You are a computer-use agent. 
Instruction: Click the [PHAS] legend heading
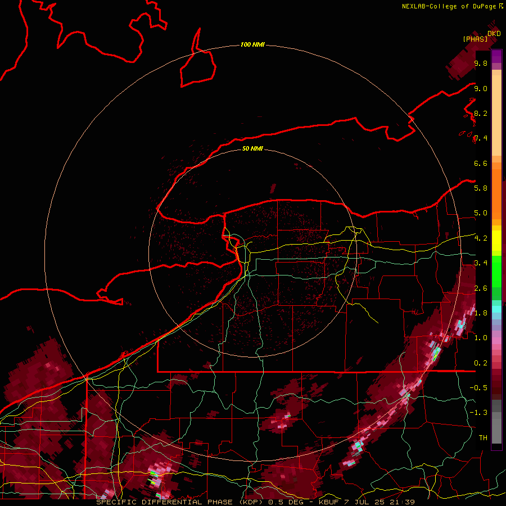(x=475, y=39)
